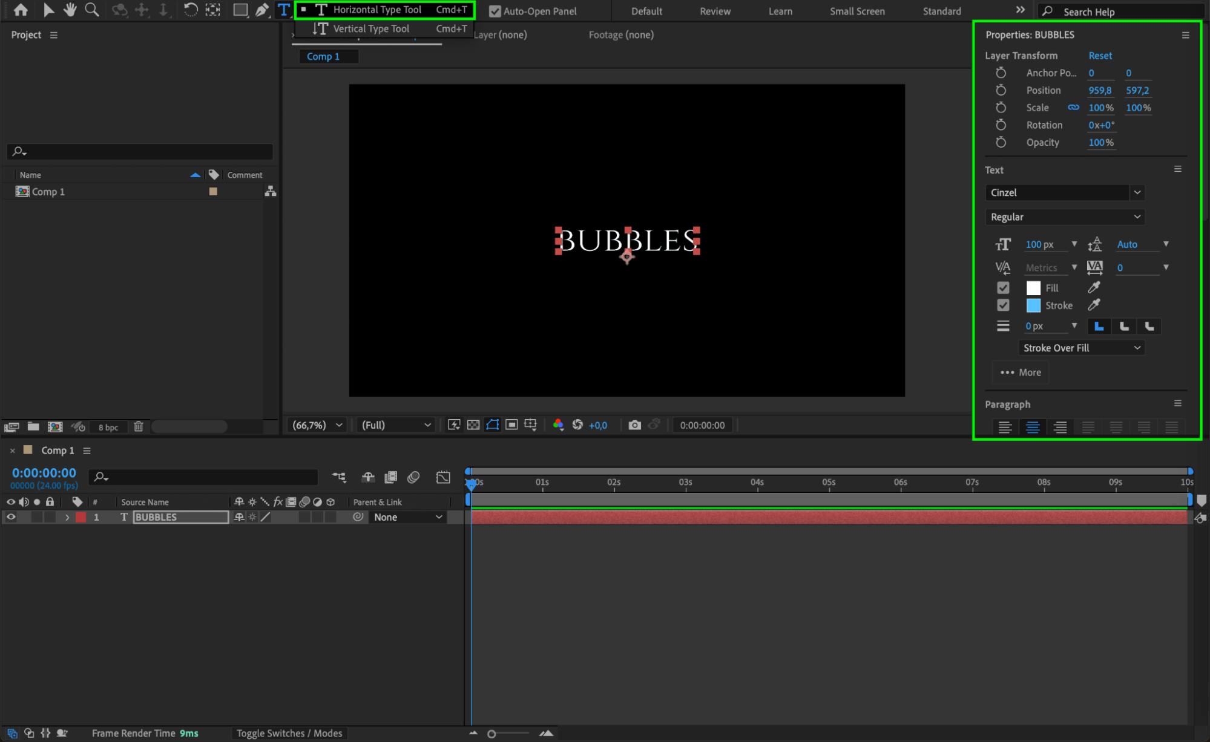Select the Rectangle shape tool

[x=240, y=10]
